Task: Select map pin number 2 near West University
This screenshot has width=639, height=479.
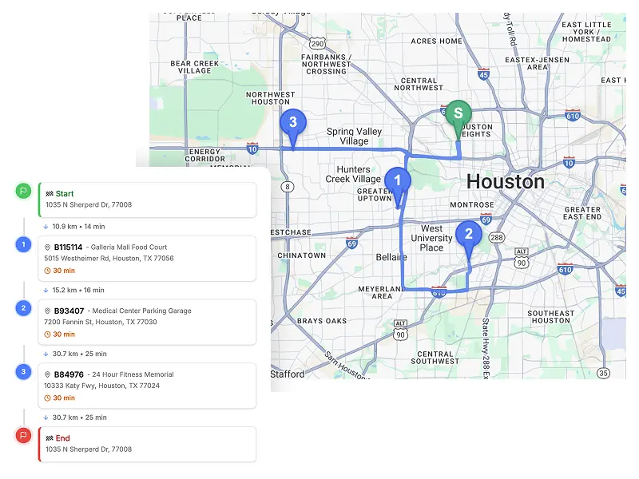Action: pyautogui.click(x=468, y=235)
